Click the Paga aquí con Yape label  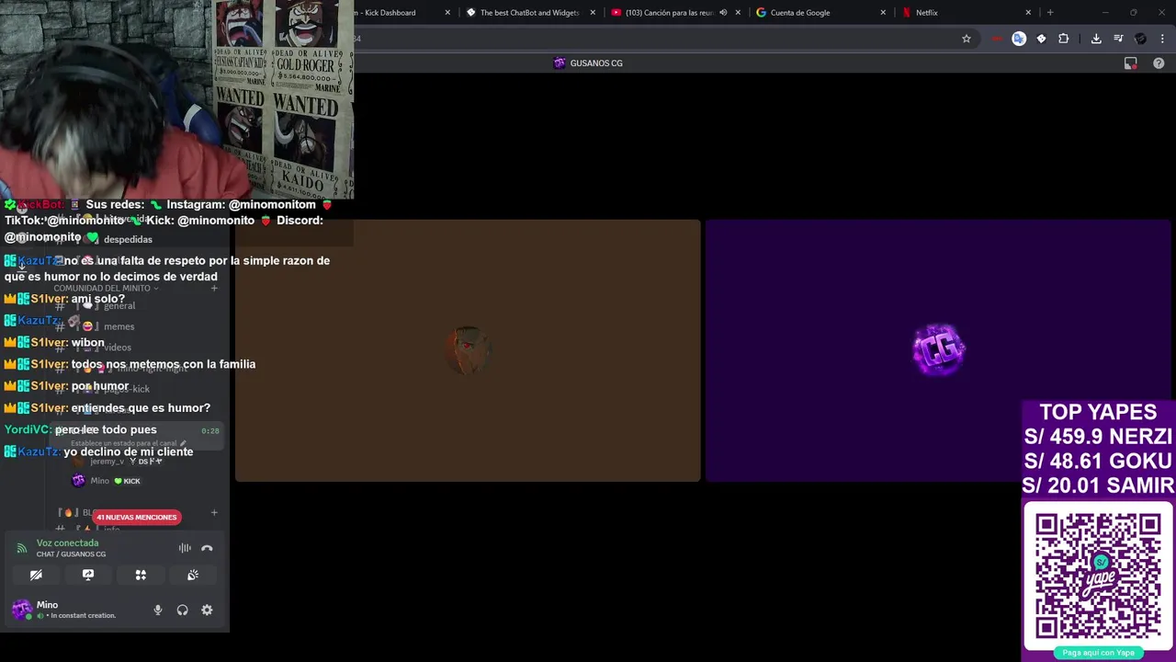point(1098,653)
